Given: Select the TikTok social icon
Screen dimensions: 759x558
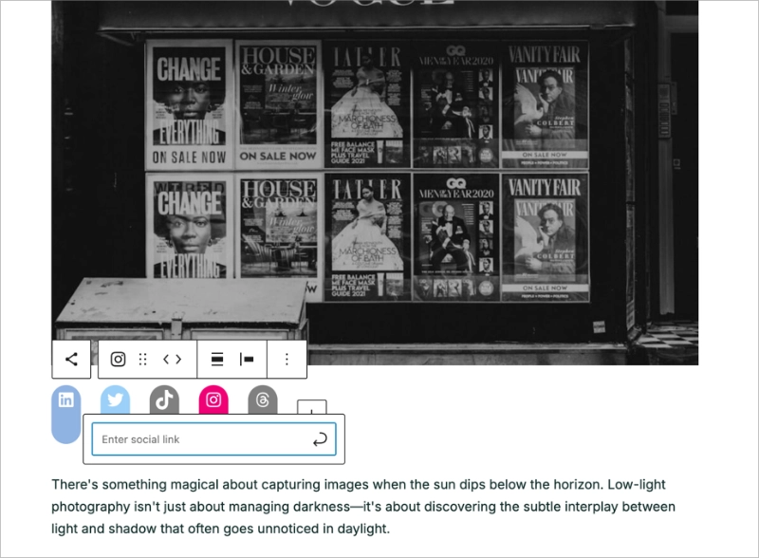Looking at the screenshot, I should [x=164, y=400].
